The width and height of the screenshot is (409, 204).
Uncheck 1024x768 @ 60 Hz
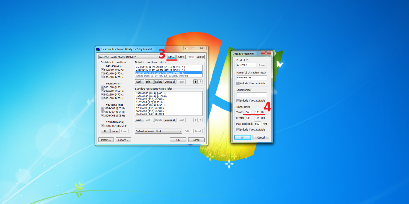pyautogui.click(x=102, y=108)
